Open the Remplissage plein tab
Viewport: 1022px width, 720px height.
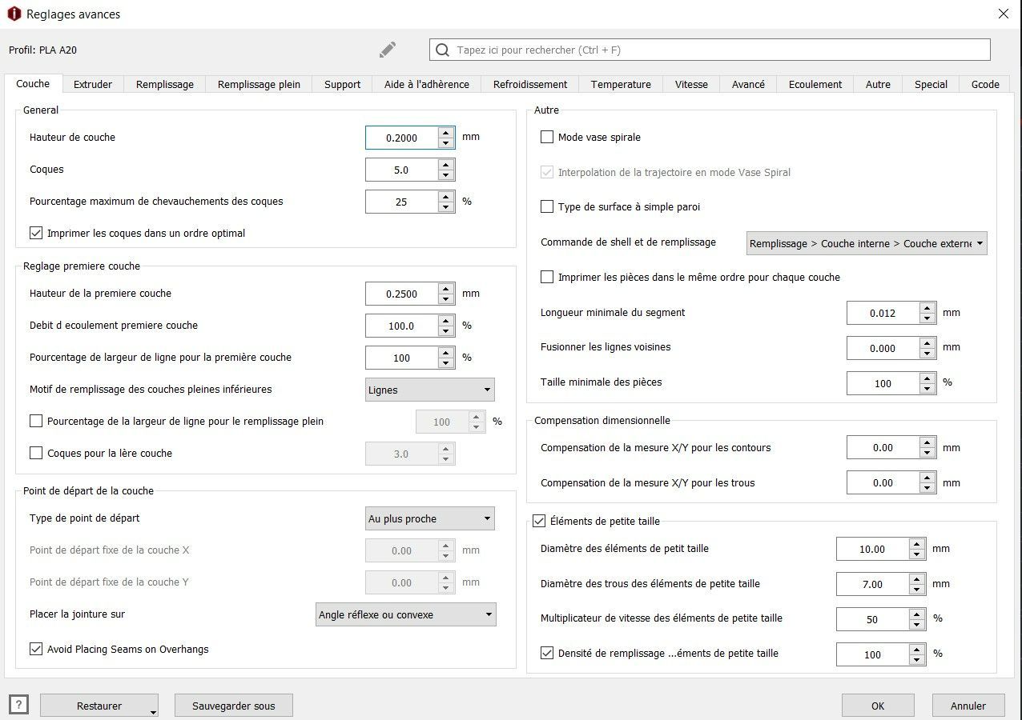[x=259, y=84]
